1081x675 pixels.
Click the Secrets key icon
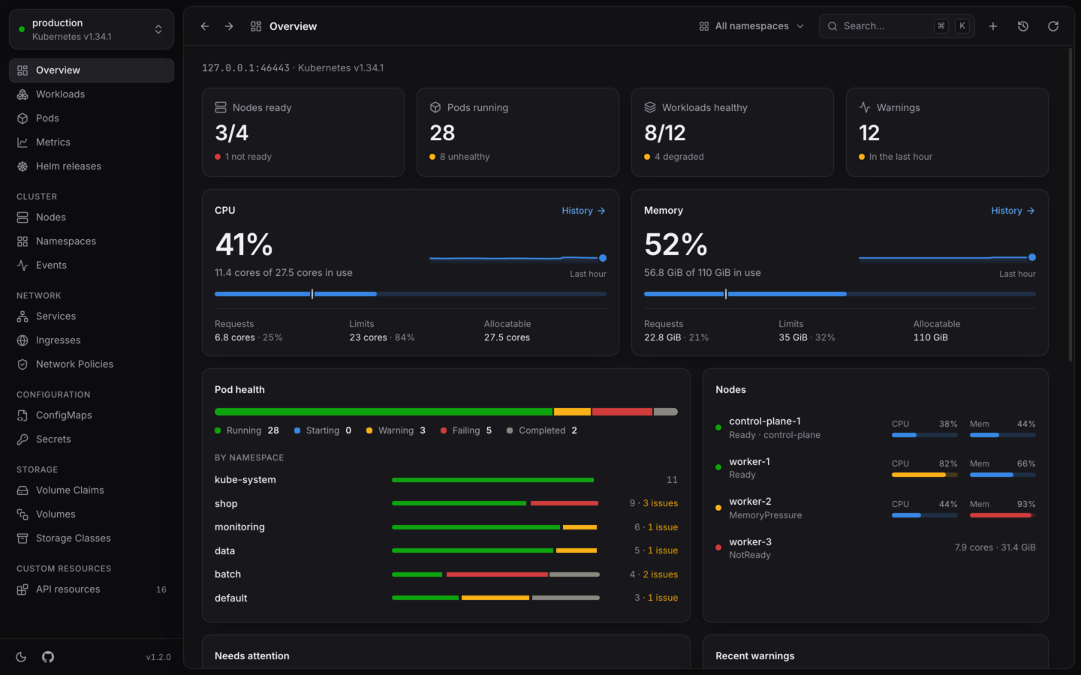pos(23,439)
